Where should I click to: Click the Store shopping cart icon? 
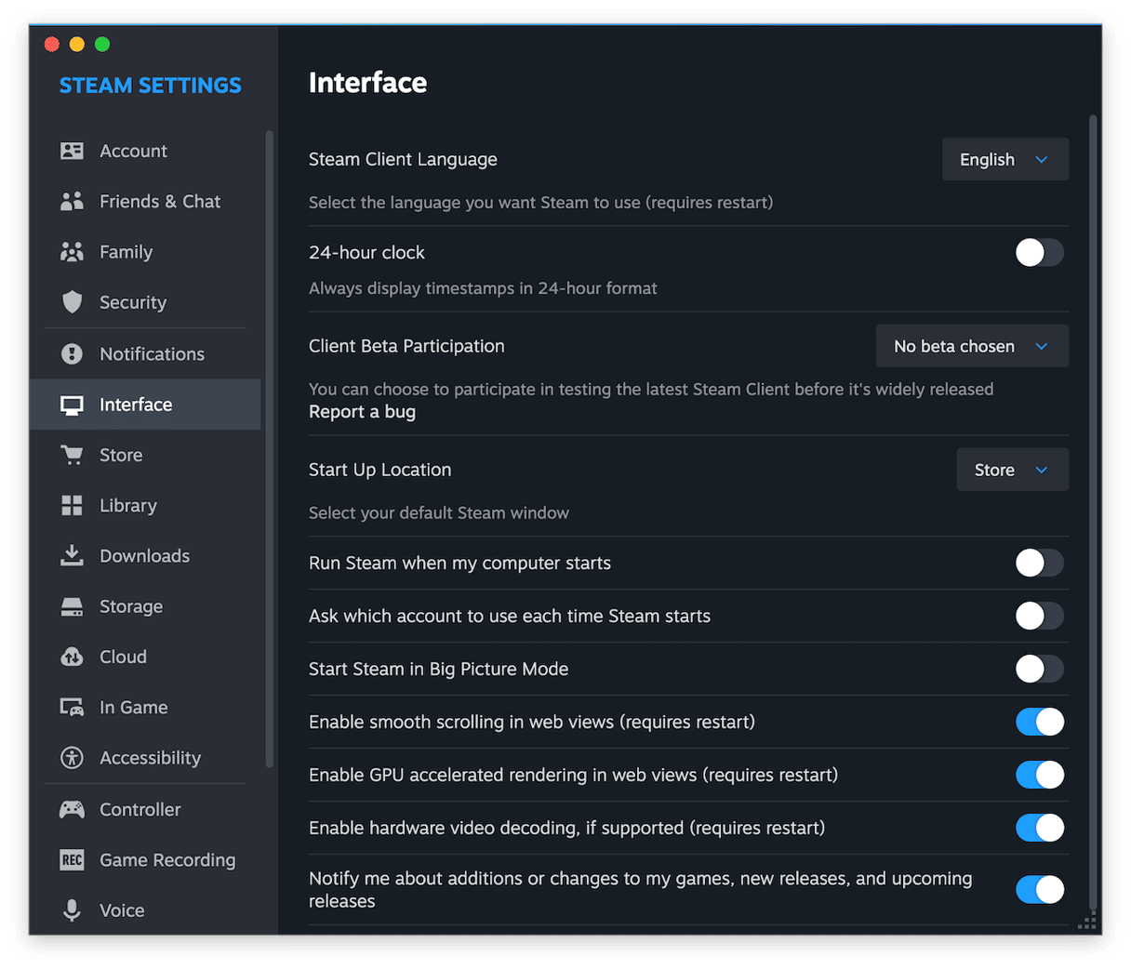coord(72,455)
